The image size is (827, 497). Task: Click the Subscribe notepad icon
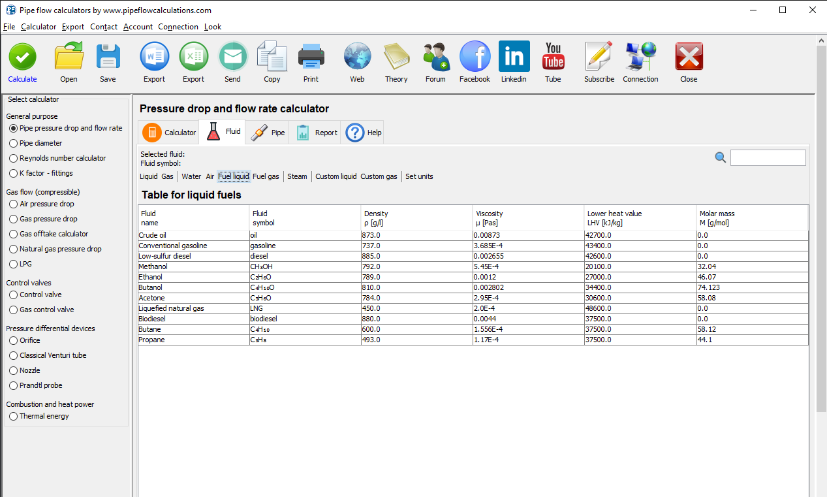[x=599, y=57]
